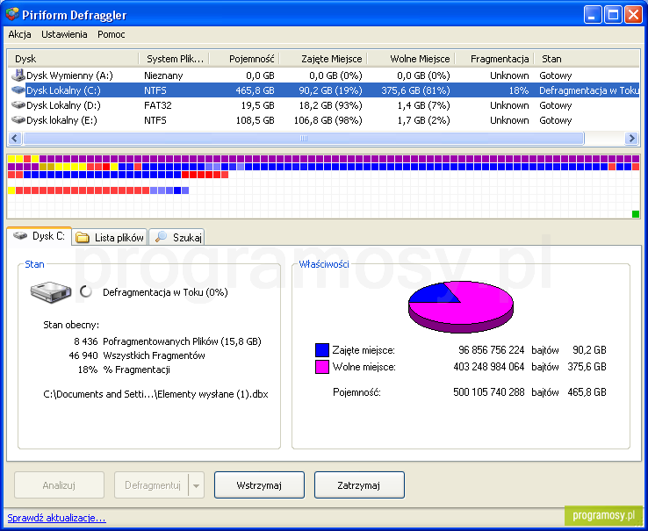Close the Piriform Defraggler window
Image resolution: width=648 pixels, height=531 pixels.
(x=633, y=15)
